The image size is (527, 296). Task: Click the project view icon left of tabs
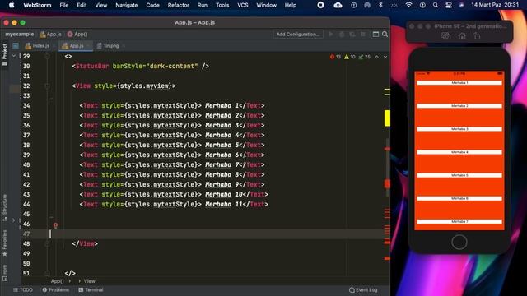click(x=16, y=46)
